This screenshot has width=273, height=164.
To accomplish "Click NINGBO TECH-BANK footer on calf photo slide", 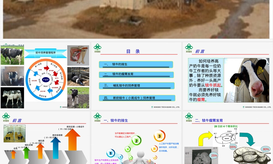I will (x=257, y=107).
